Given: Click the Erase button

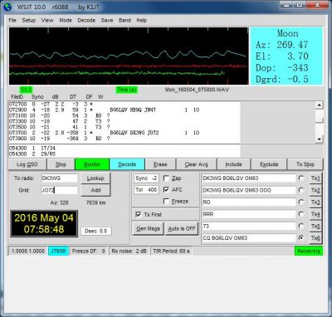Looking at the screenshot, I should point(160,164).
